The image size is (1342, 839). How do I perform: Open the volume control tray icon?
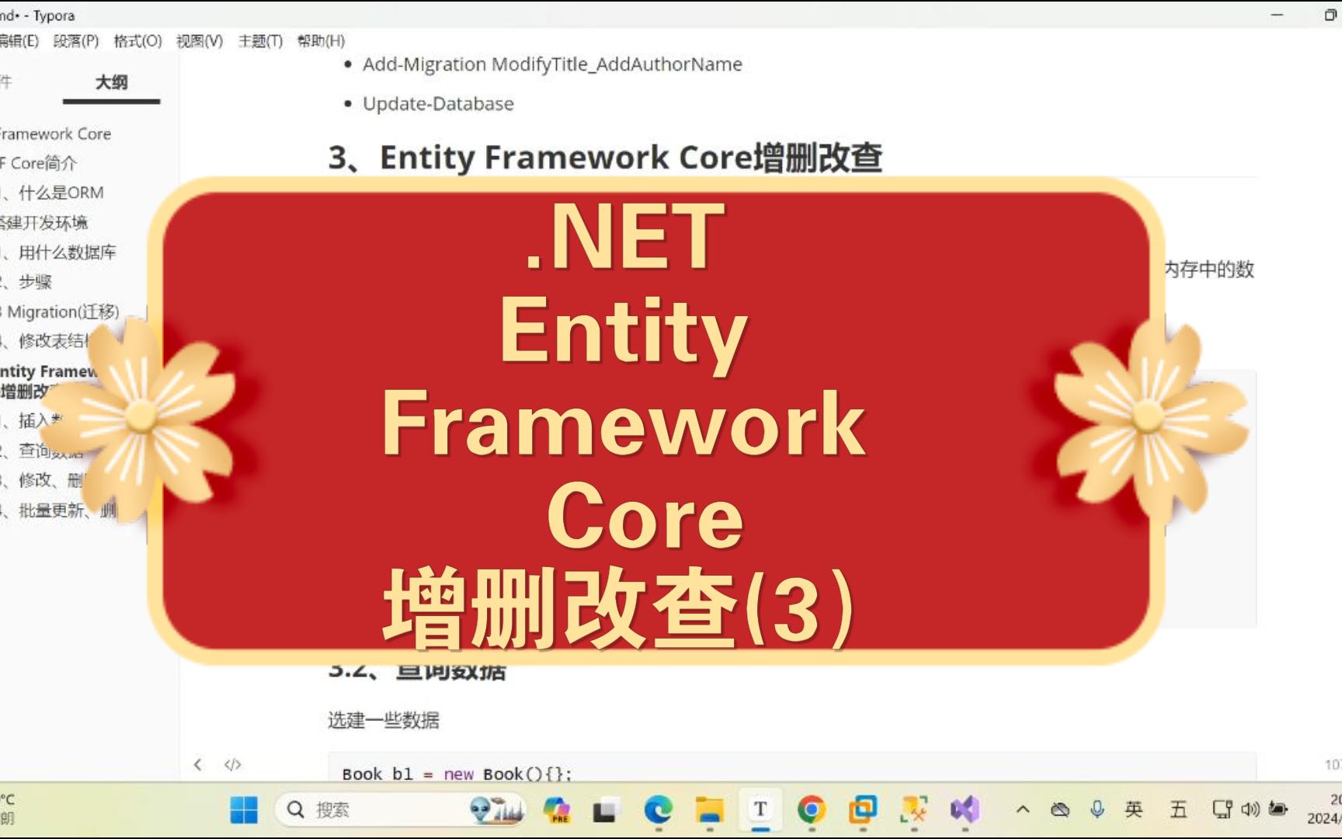1250,809
